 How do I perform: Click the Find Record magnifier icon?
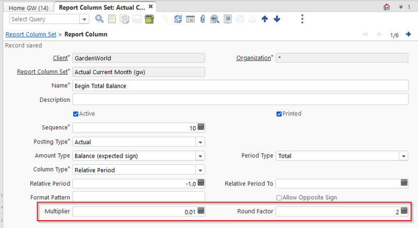coord(99,19)
